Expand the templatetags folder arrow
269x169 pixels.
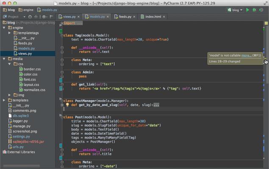coord(9,33)
